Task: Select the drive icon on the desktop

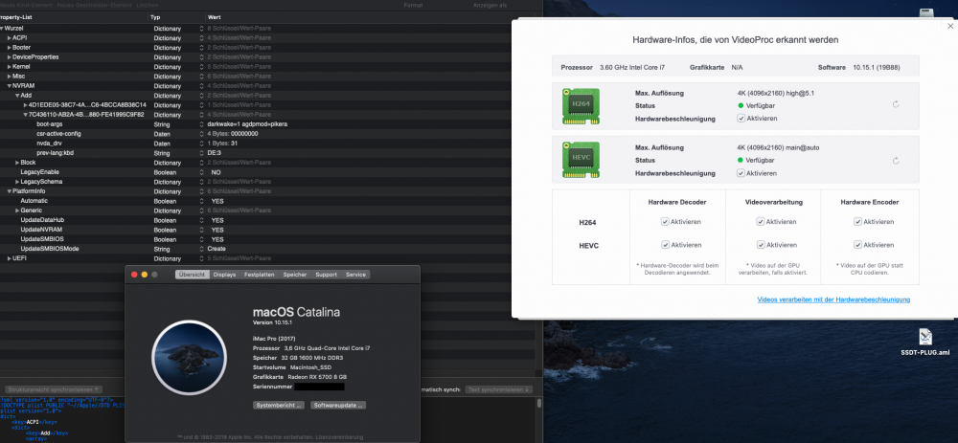Action: pyautogui.click(x=926, y=12)
